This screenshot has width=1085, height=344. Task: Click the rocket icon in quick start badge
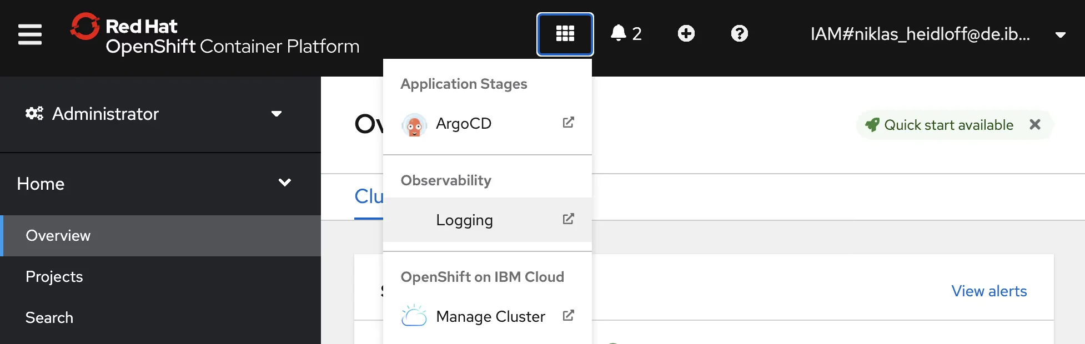point(872,125)
